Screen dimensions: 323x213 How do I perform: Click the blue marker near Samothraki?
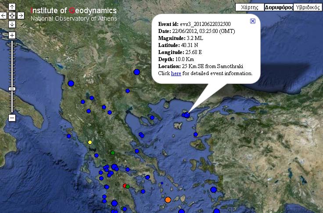pos(187,115)
